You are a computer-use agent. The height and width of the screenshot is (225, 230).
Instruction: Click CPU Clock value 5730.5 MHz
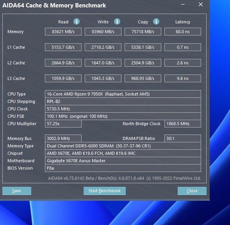pos(123,109)
